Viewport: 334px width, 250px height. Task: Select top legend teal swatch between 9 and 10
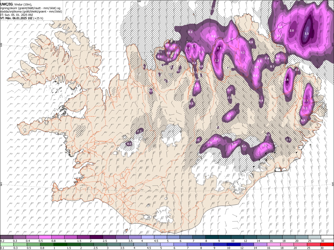click(x=224, y=237)
